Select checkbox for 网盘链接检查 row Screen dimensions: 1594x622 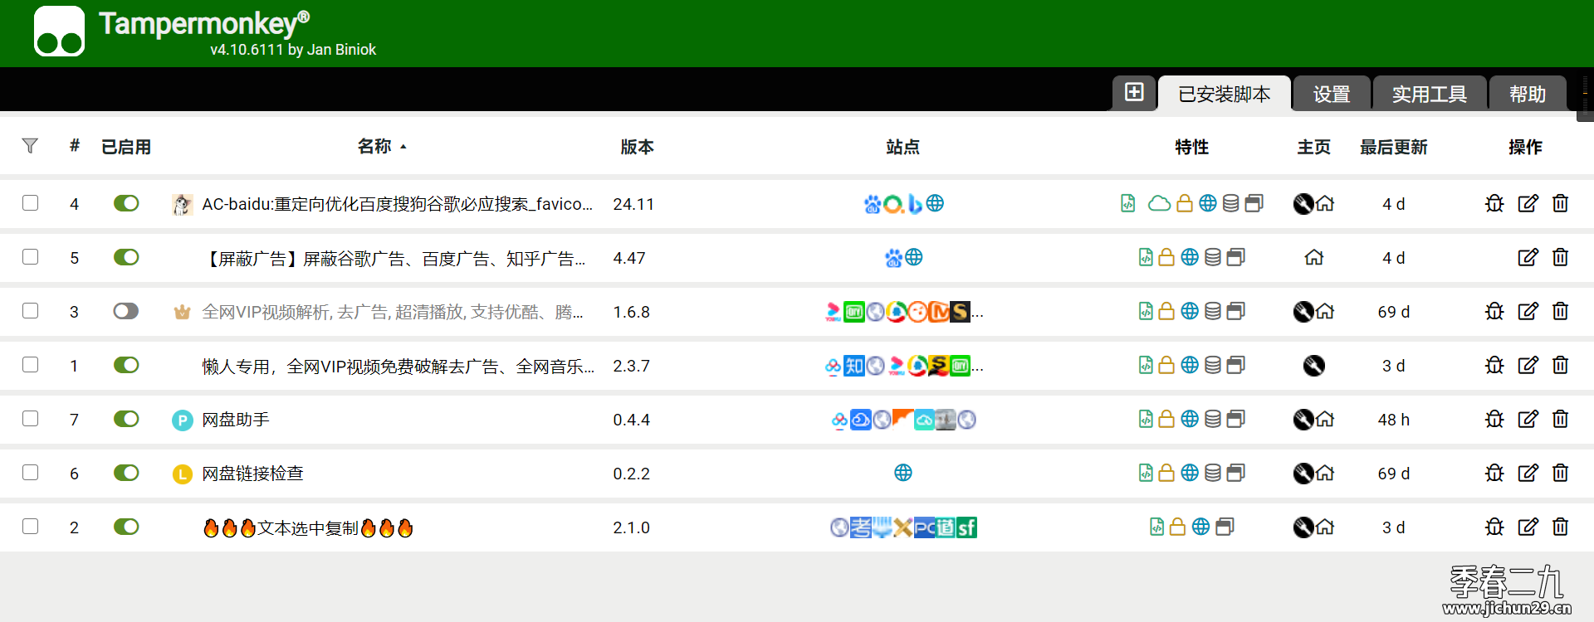(x=31, y=473)
